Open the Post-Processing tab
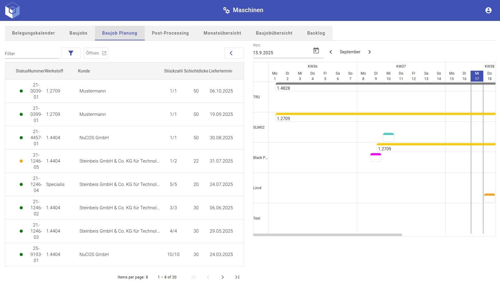 (170, 33)
